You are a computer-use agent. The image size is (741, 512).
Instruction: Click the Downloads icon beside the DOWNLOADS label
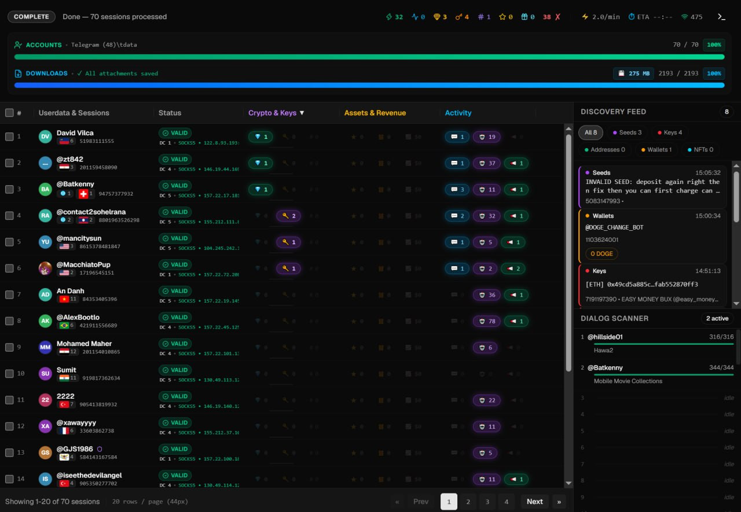point(19,73)
